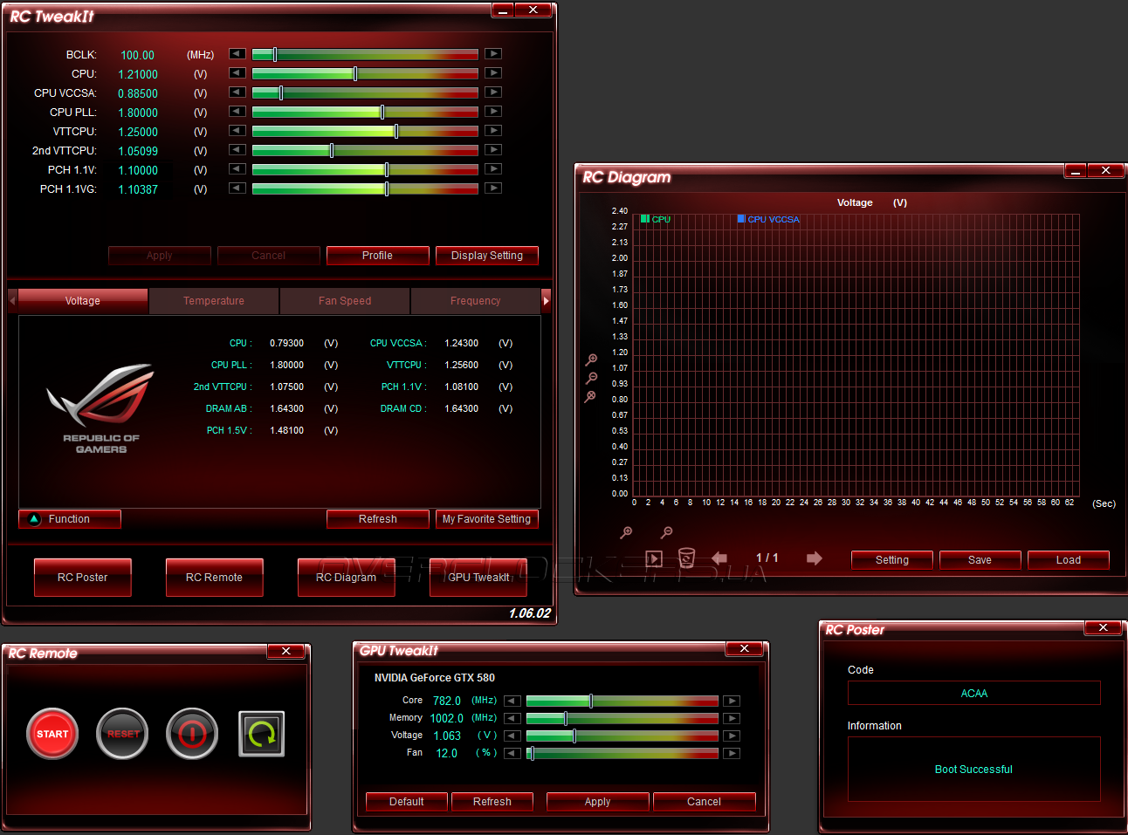Click the ACAA code field in RC Poster
The image size is (1128, 835).
coord(974,694)
